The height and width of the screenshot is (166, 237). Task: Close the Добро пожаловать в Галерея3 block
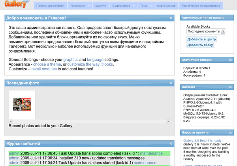point(171,18)
